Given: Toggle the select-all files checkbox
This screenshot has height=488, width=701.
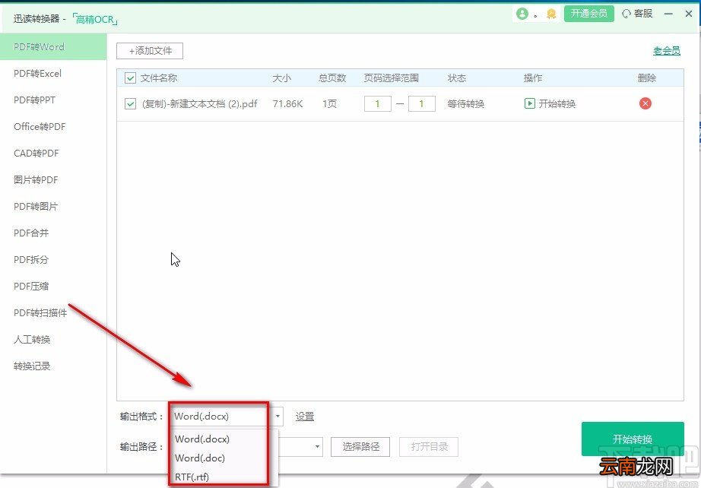Looking at the screenshot, I should click(x=130, y=78).
